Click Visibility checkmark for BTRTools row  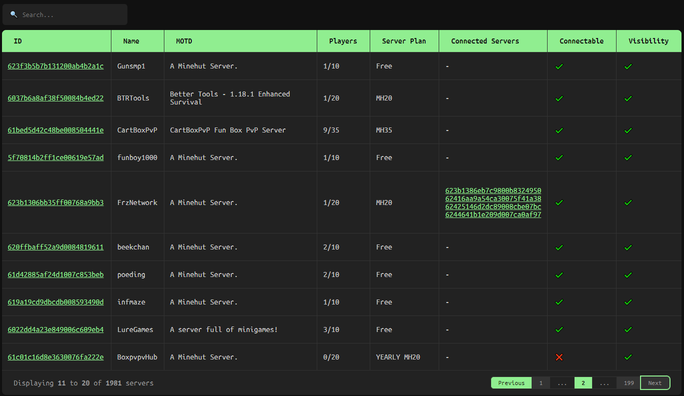[628, 98]
